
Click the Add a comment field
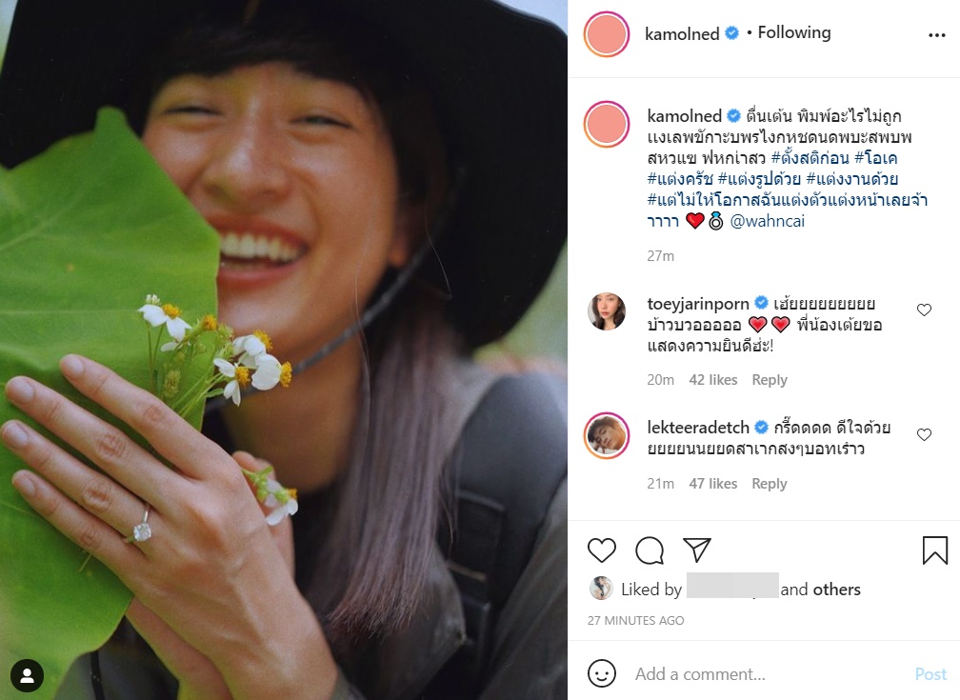762,674
